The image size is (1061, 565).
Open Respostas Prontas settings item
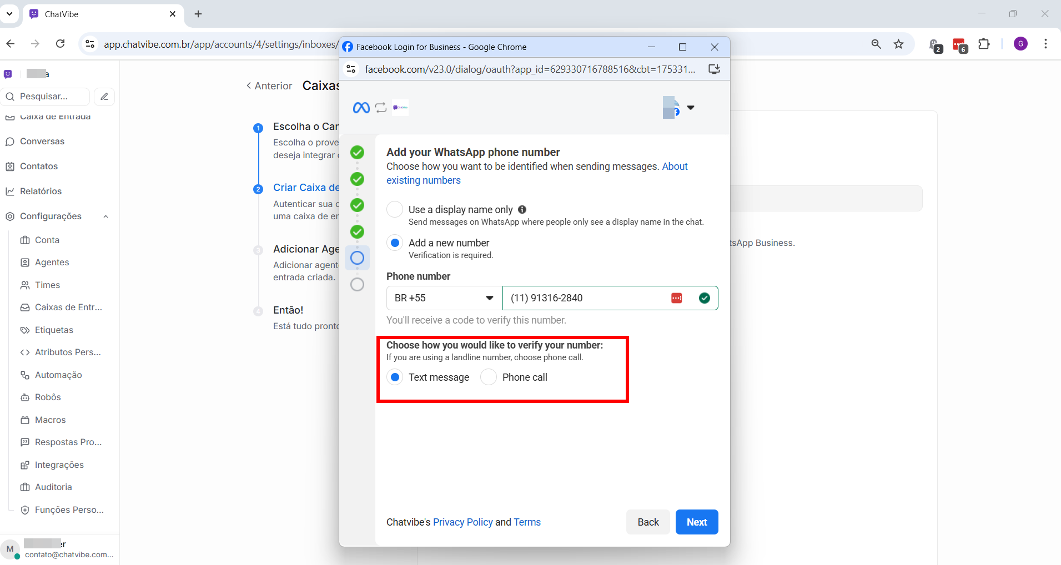(x=68, y=442)
